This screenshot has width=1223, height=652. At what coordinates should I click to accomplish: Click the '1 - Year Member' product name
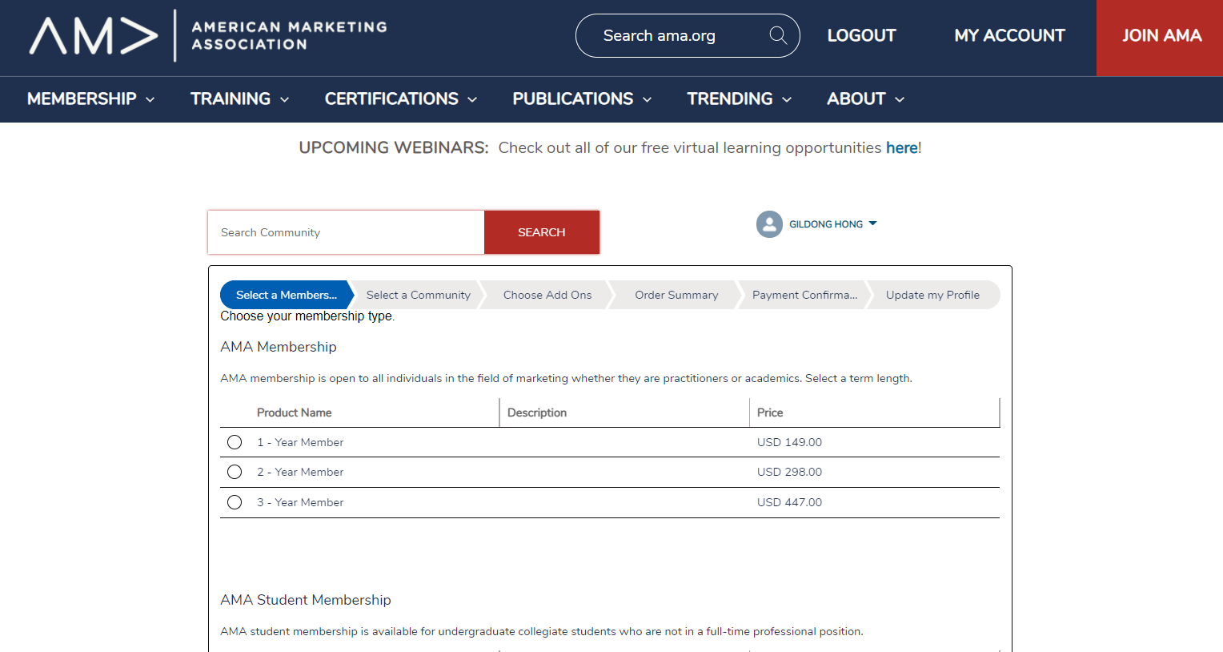[x=300, y=442]
